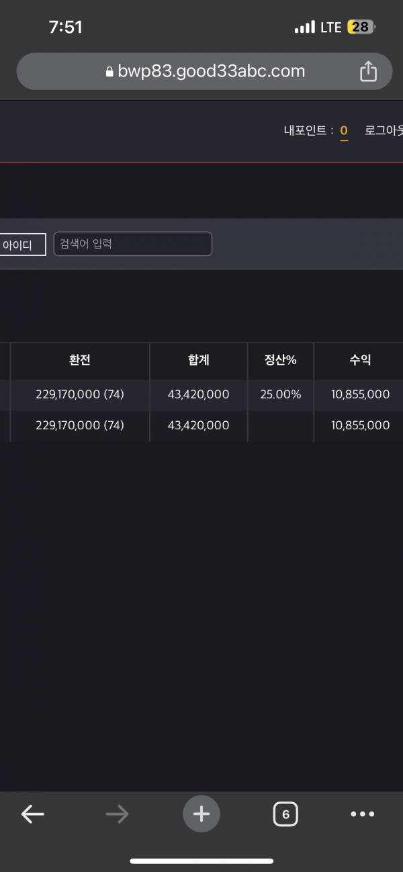
Task: Click the 로그아웃 link
Action: 384,130
